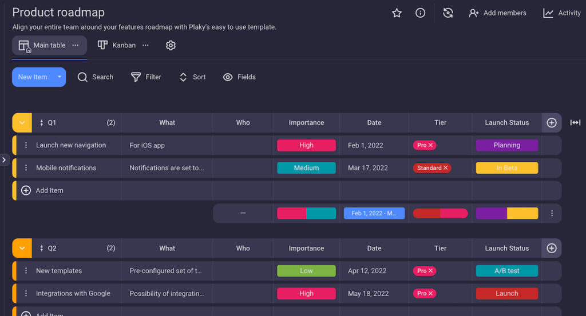Click the fit column width icon
Screen dimensions: 586x316
[x=575, y=122]
